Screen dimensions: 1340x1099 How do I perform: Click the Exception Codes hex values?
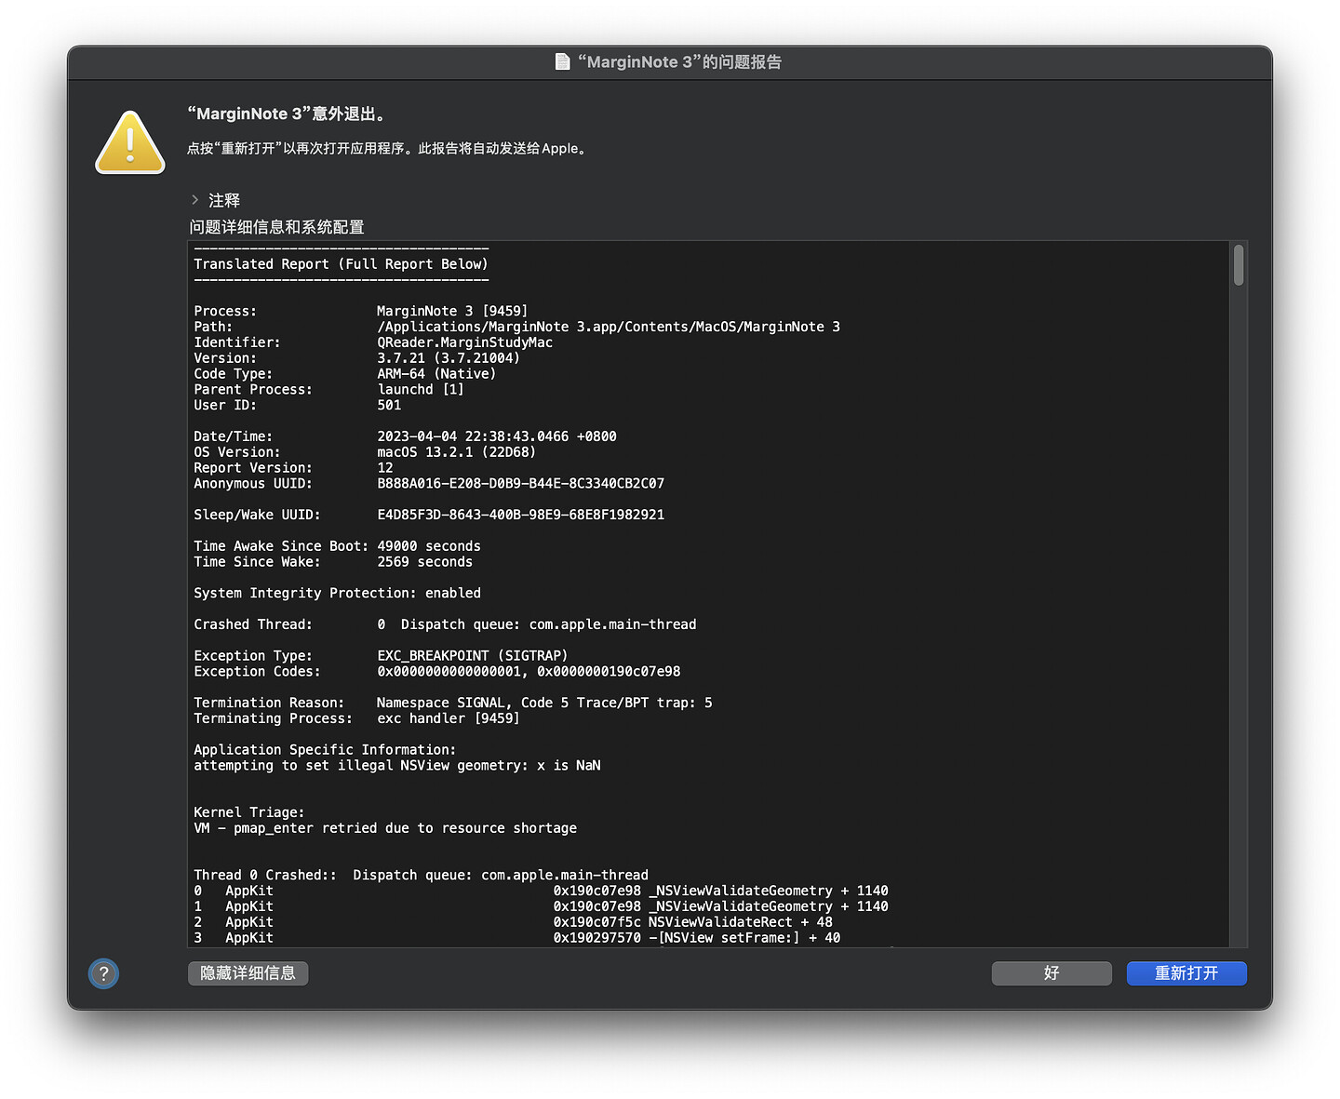529,672
